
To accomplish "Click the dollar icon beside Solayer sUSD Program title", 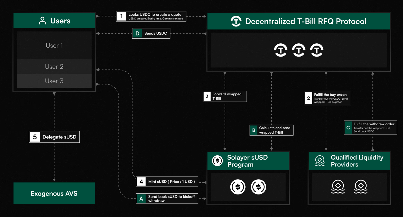I will tap(217, 160).
